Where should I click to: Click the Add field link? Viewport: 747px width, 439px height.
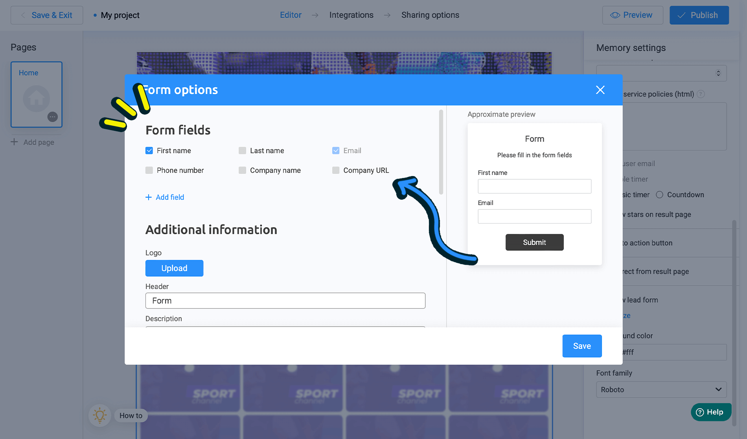(x=165, y=197)
